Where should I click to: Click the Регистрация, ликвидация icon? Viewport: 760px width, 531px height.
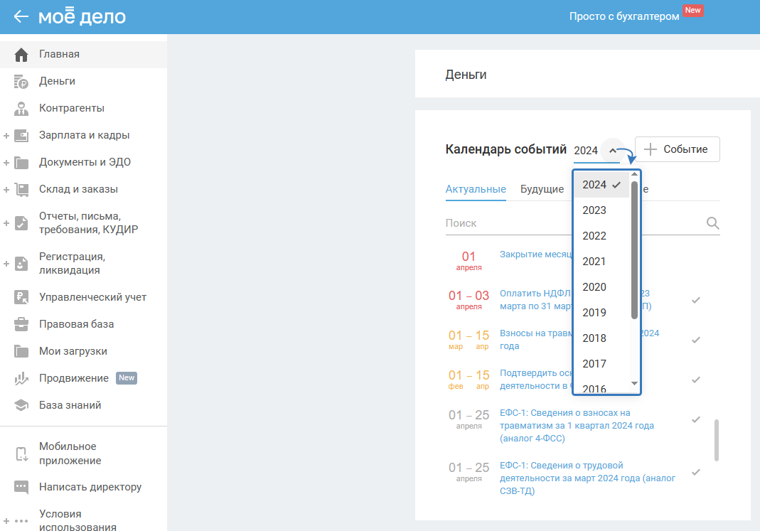coord(21,264)
